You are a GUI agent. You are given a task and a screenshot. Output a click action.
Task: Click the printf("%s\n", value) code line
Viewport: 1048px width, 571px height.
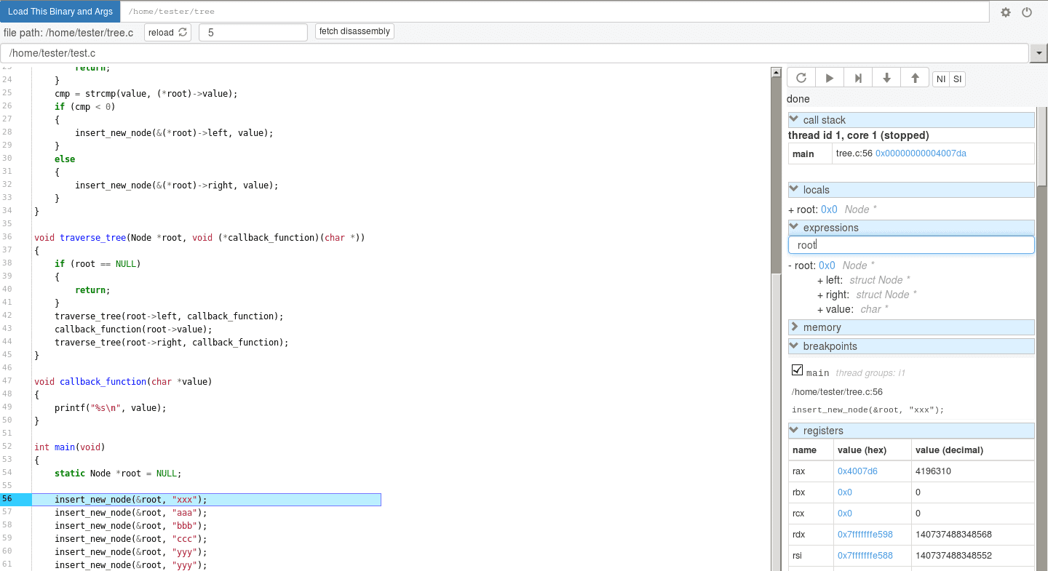point(111,408)
